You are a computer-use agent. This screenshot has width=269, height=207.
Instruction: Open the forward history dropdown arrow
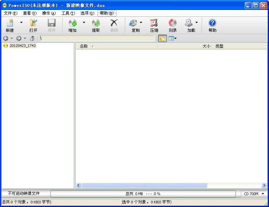coord(25,38)
